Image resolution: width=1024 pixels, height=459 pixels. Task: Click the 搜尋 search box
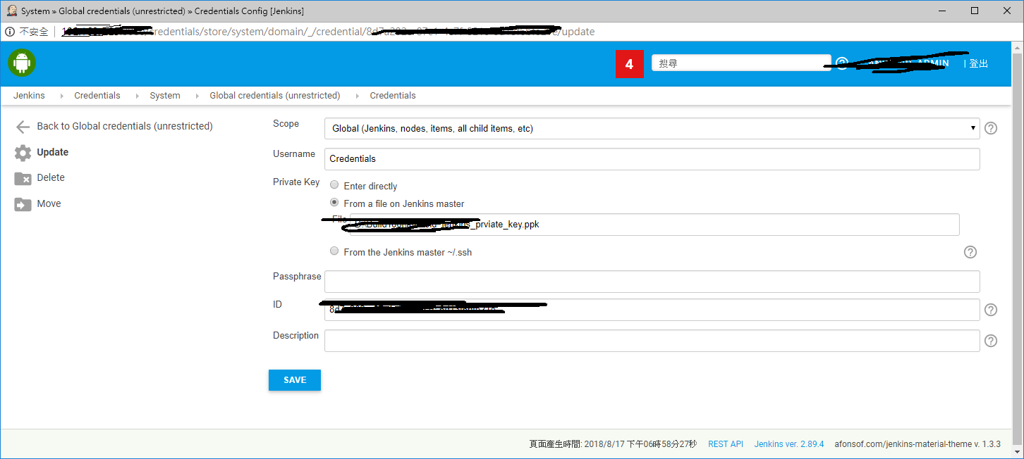coord(740,63)
